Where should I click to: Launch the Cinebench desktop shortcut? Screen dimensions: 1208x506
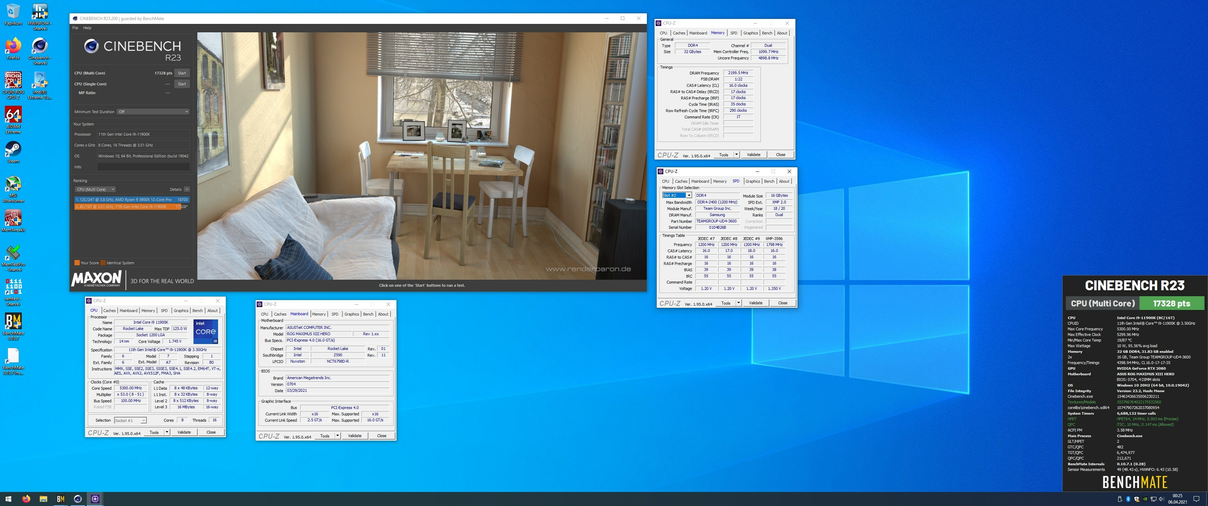point(40,51)
